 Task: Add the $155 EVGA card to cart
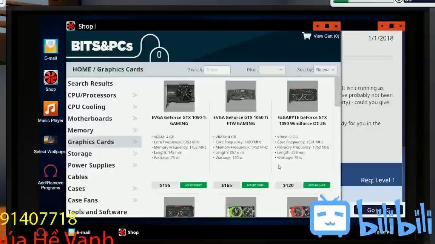(x=193, y=185)
